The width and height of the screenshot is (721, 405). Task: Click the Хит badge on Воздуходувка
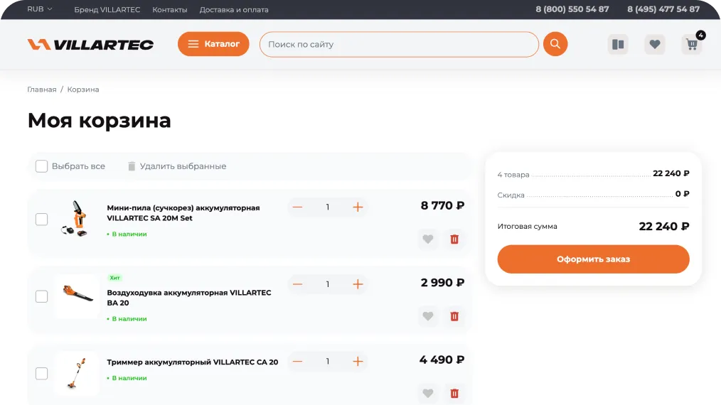pos(114,278)
